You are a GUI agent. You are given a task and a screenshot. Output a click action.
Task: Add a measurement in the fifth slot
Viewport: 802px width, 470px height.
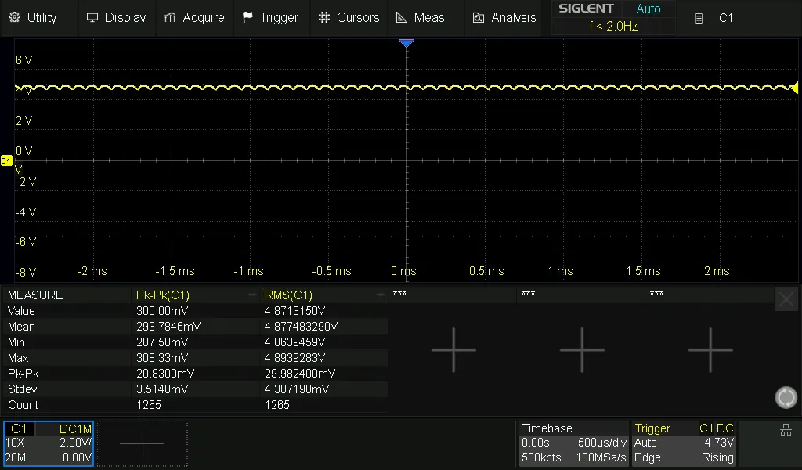(710, 349)
